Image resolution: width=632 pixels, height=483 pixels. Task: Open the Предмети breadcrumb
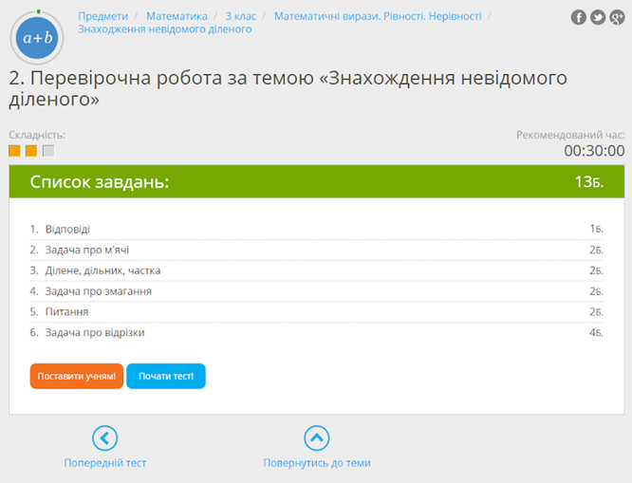(x=102, y=16)
